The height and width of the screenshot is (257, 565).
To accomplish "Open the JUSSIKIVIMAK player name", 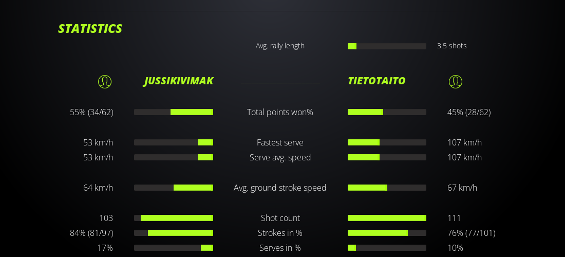I will click(179, 81).
